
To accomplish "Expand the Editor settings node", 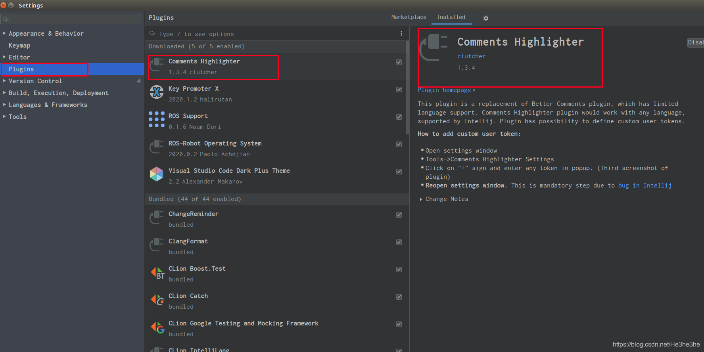I will pos(4,57).
